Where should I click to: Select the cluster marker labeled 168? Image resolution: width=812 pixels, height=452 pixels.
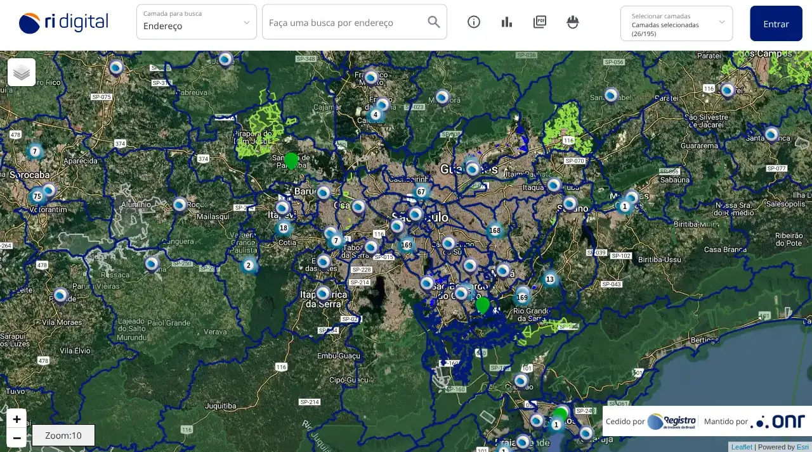[x=495, y=230]
